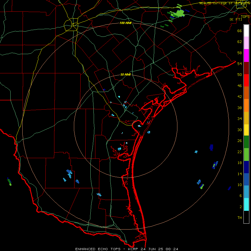The image size is (251, 251).
Task: Pick the dark orange legend band
Action: [246, 93]
